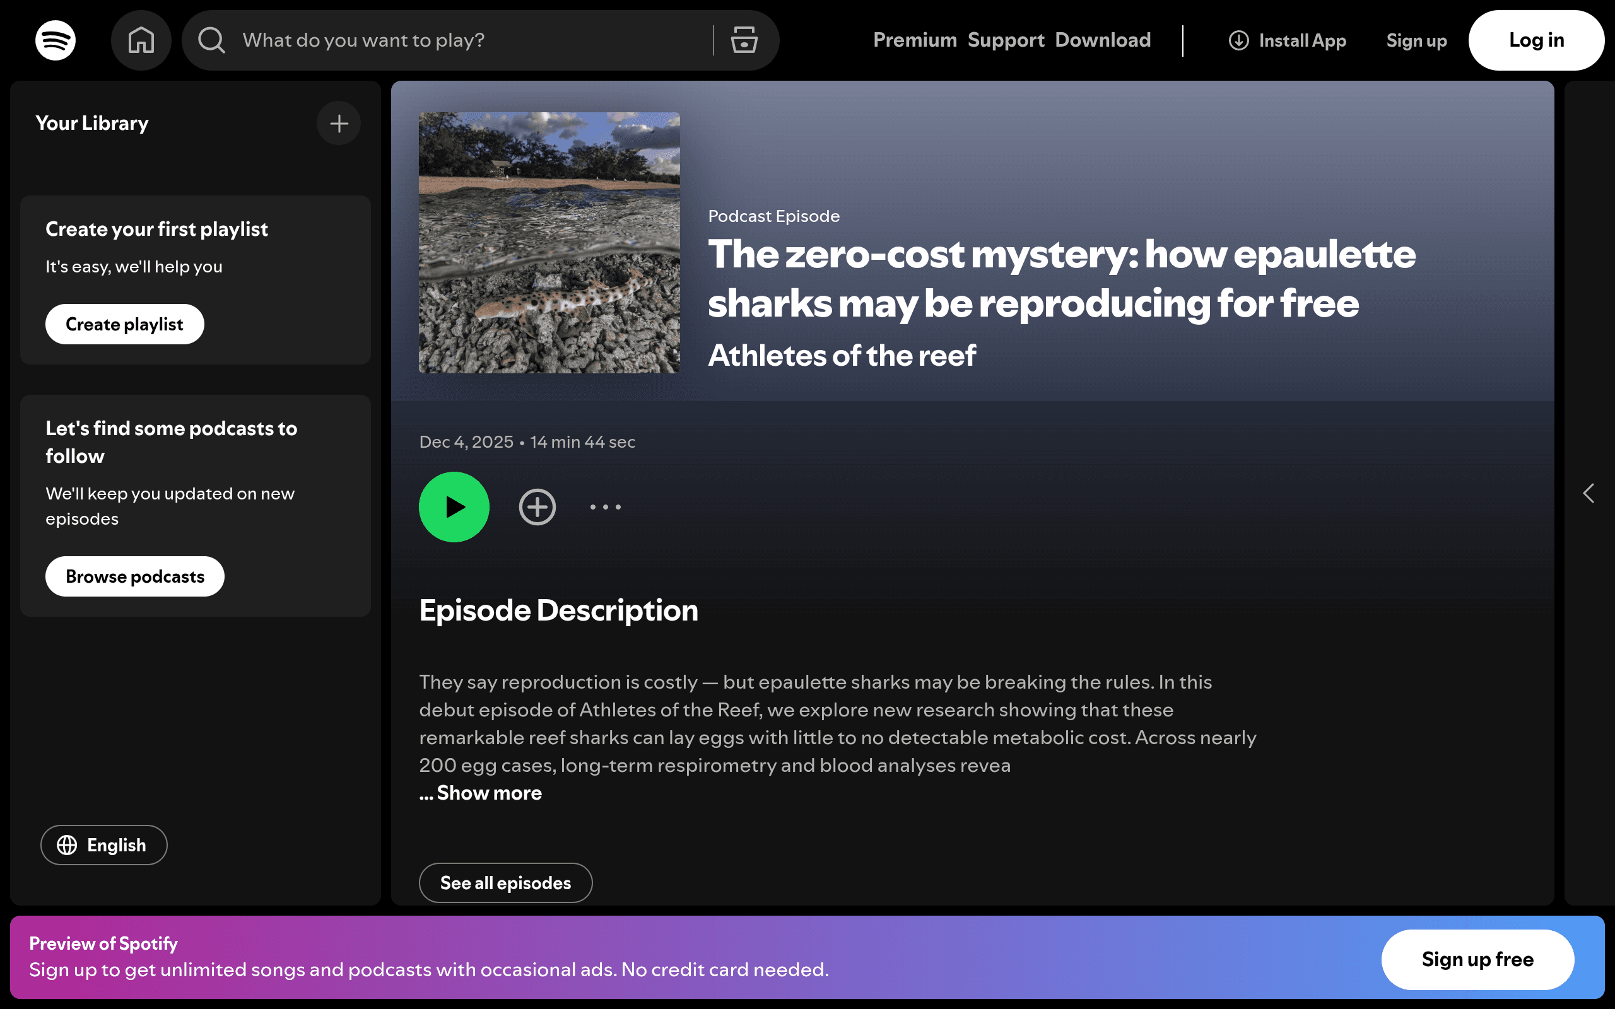Screen dimensions: 1615x1009
Task: Play the podcast episode
Action: [454, 507]
